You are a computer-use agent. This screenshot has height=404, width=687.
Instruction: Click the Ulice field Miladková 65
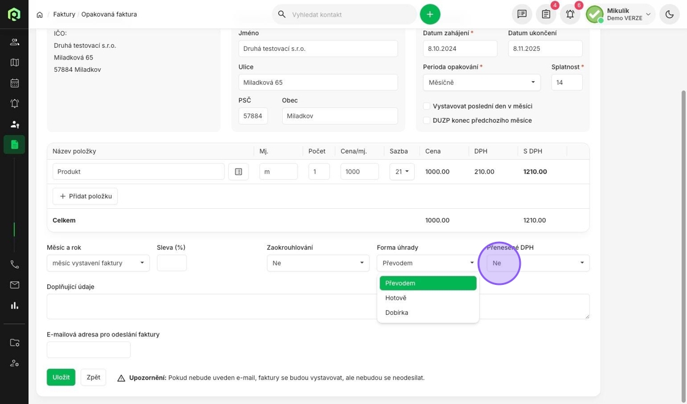pos(318,82)
